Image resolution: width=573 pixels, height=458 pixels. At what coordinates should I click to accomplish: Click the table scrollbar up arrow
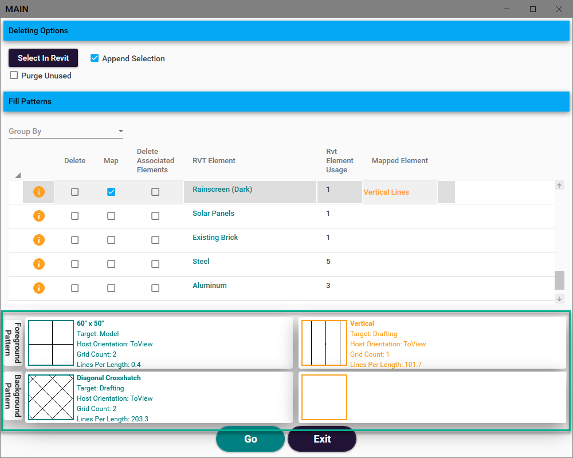(559, 185)
